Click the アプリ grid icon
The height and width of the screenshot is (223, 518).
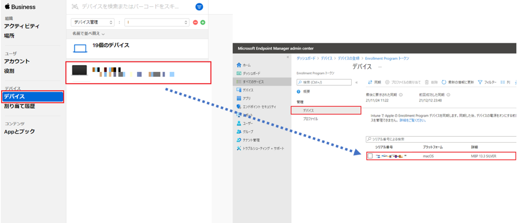239,98
